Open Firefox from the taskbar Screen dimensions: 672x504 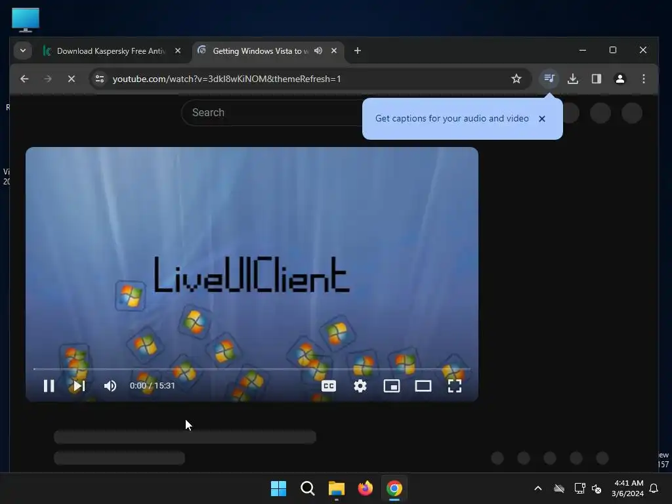pos(365,488)
